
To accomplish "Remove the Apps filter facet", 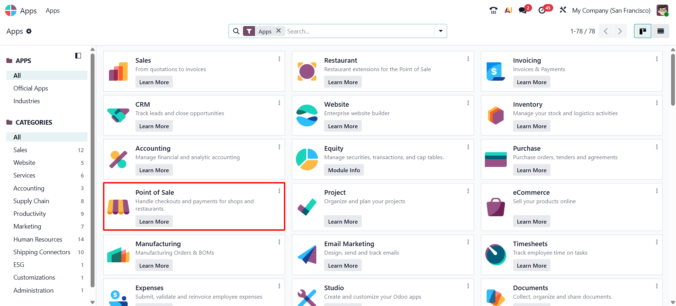I will [x=278, y=31].
